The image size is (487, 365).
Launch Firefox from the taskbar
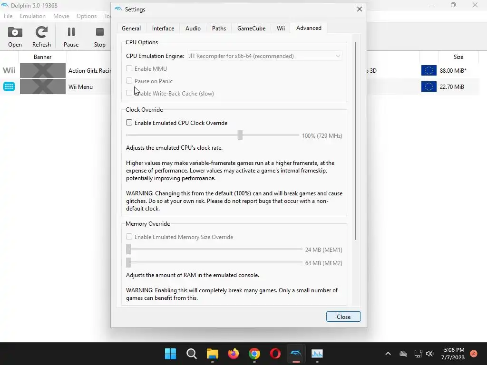pyautogui.click(x=233, y=354)
